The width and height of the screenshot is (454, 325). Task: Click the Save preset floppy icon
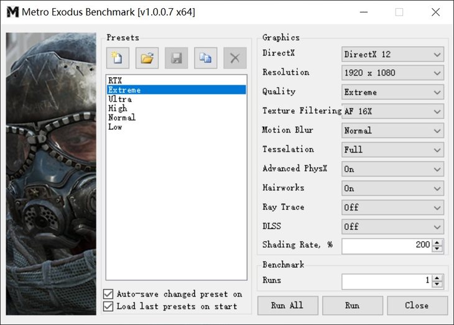(177, 58)
